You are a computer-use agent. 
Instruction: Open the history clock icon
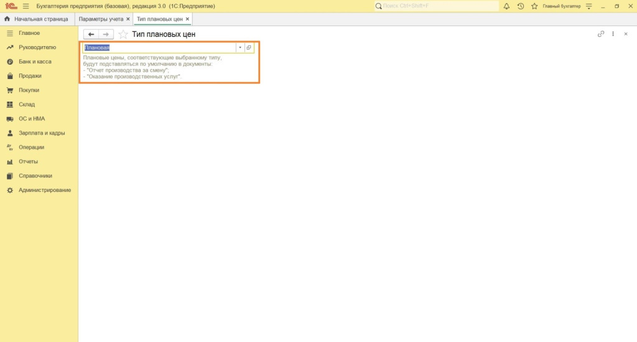(520, 6)
